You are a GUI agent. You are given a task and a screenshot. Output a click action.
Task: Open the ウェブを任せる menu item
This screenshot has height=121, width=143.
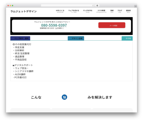74,11
